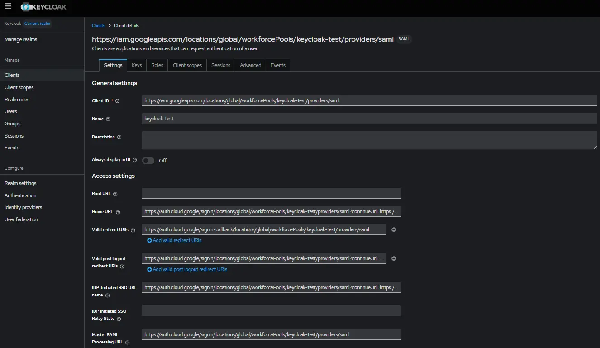Screen dimensions: 600x348
Task: Open the Advanced tab
Action: click(x=250, y=65)
